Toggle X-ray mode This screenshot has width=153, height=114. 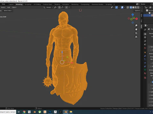point(128,7)
